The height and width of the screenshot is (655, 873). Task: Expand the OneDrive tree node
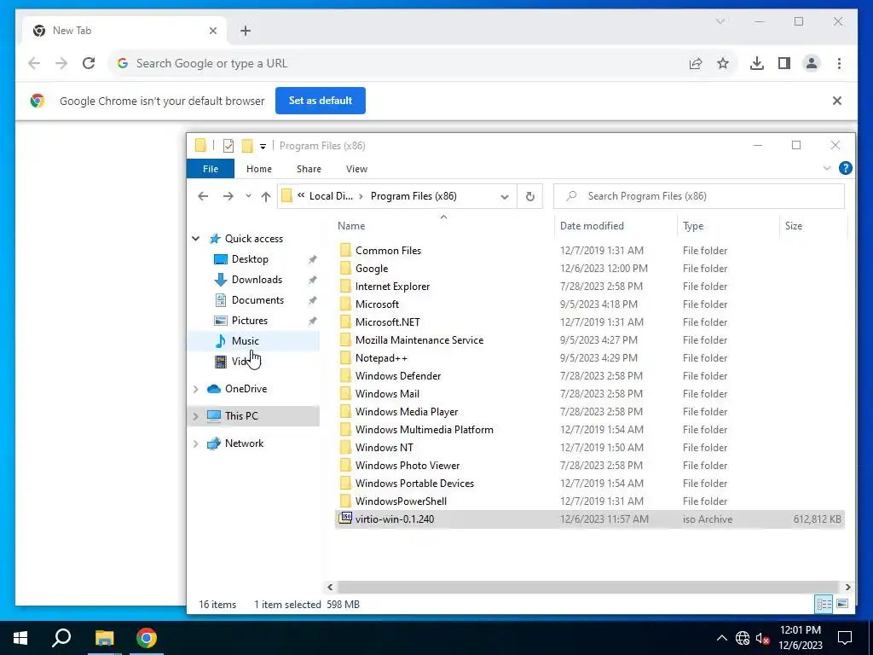pos(196,389)
